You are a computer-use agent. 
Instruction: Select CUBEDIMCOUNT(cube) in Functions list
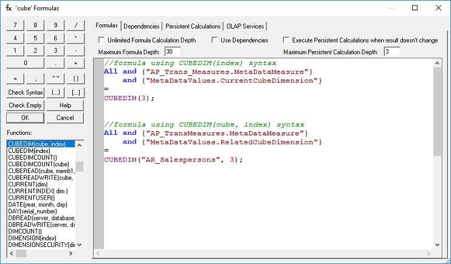[34, 164]
